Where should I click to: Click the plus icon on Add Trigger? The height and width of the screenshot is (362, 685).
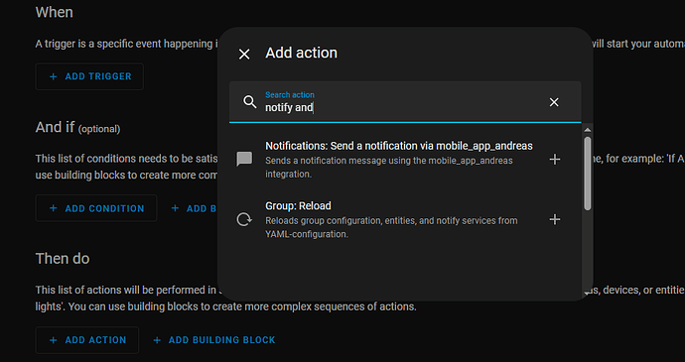(54, 76)
